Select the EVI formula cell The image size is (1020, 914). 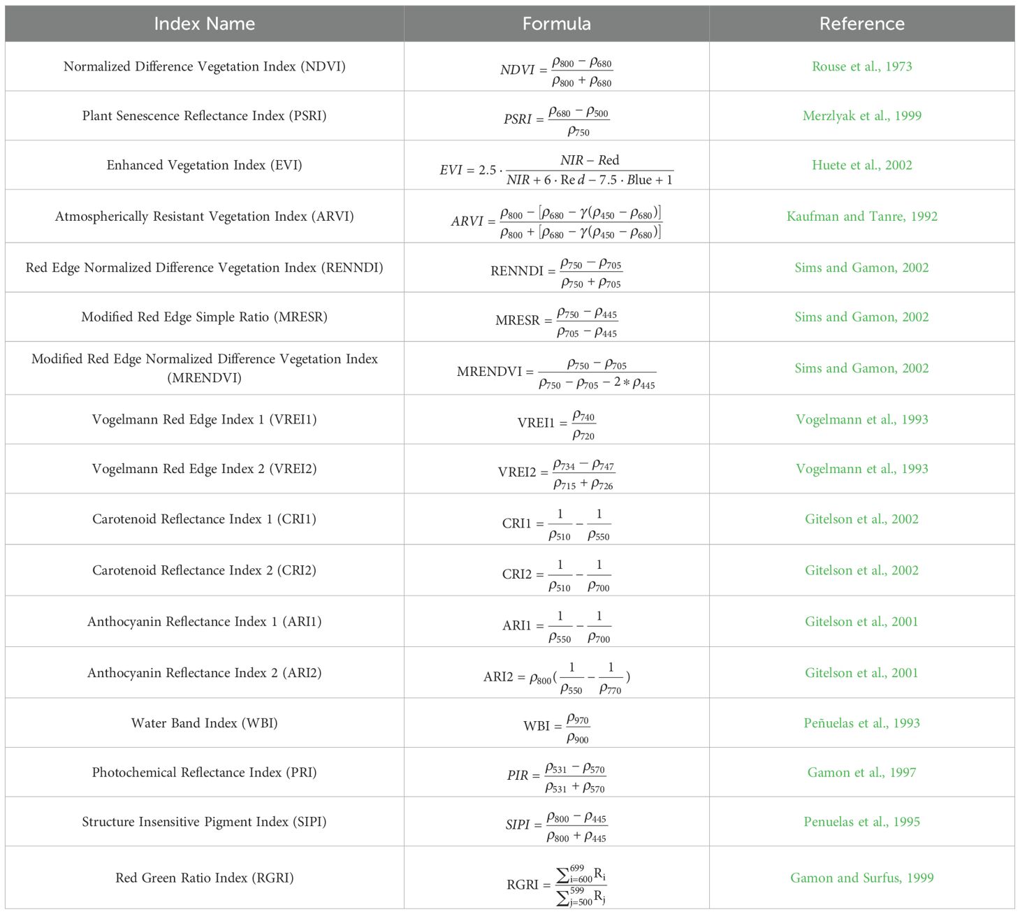click(556, 170)
